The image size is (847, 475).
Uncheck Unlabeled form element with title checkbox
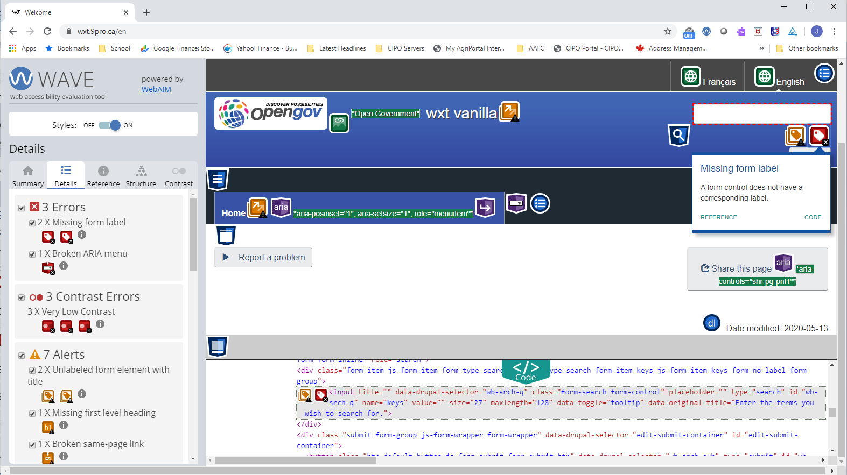point(32,371)
